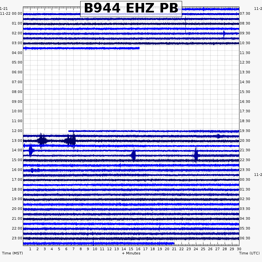Click the 22:30 UTC time label

(x=245, y=160)
